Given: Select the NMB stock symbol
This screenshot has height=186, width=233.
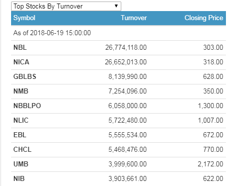Looking at the screenshot, I should point(21,91).
